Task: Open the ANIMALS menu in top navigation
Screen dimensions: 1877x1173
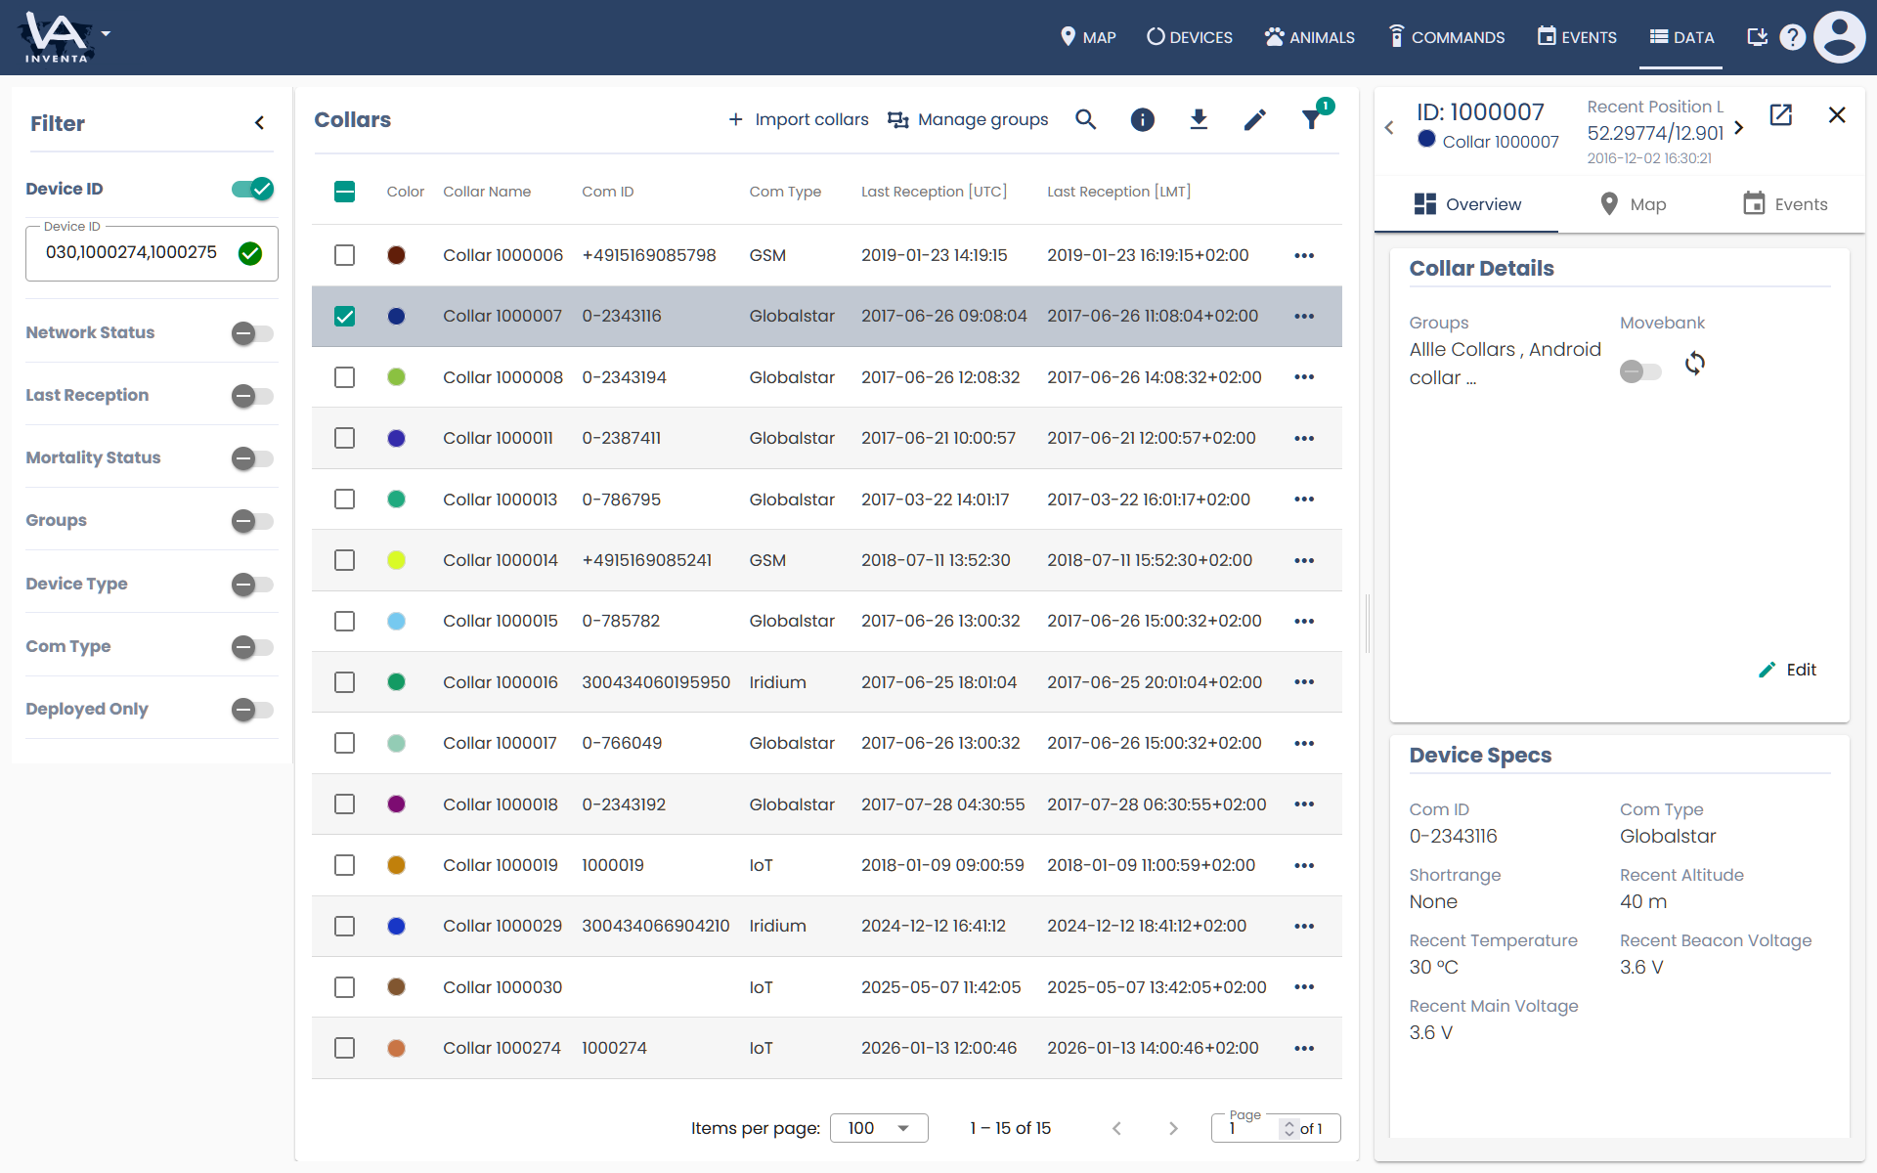Action: (x=1309, y=37)
